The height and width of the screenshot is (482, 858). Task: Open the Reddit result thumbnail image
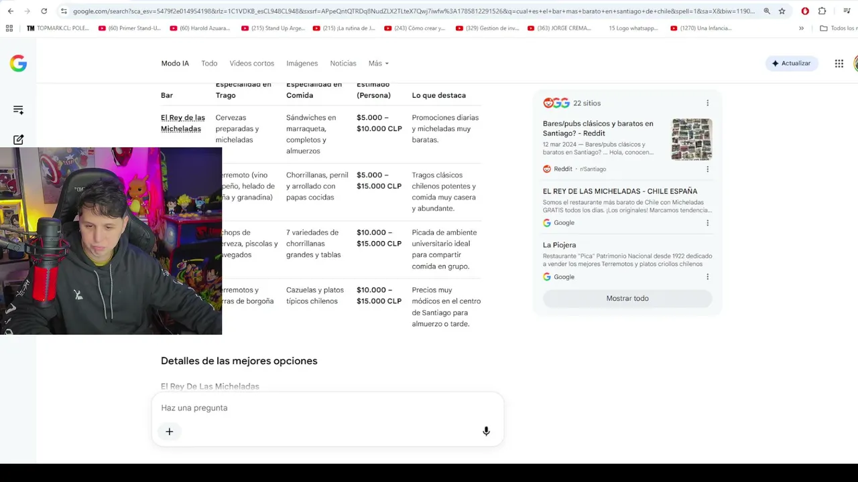[692, 139]
